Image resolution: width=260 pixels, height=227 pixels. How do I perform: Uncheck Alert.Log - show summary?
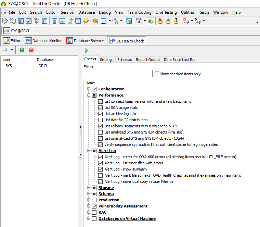[100, 169]
